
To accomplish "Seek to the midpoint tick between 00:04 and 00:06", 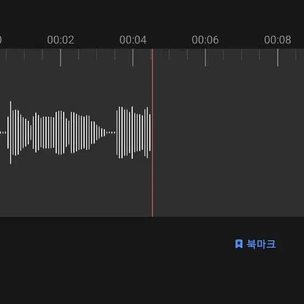I will pyautogui.click(x=169, y=54).
